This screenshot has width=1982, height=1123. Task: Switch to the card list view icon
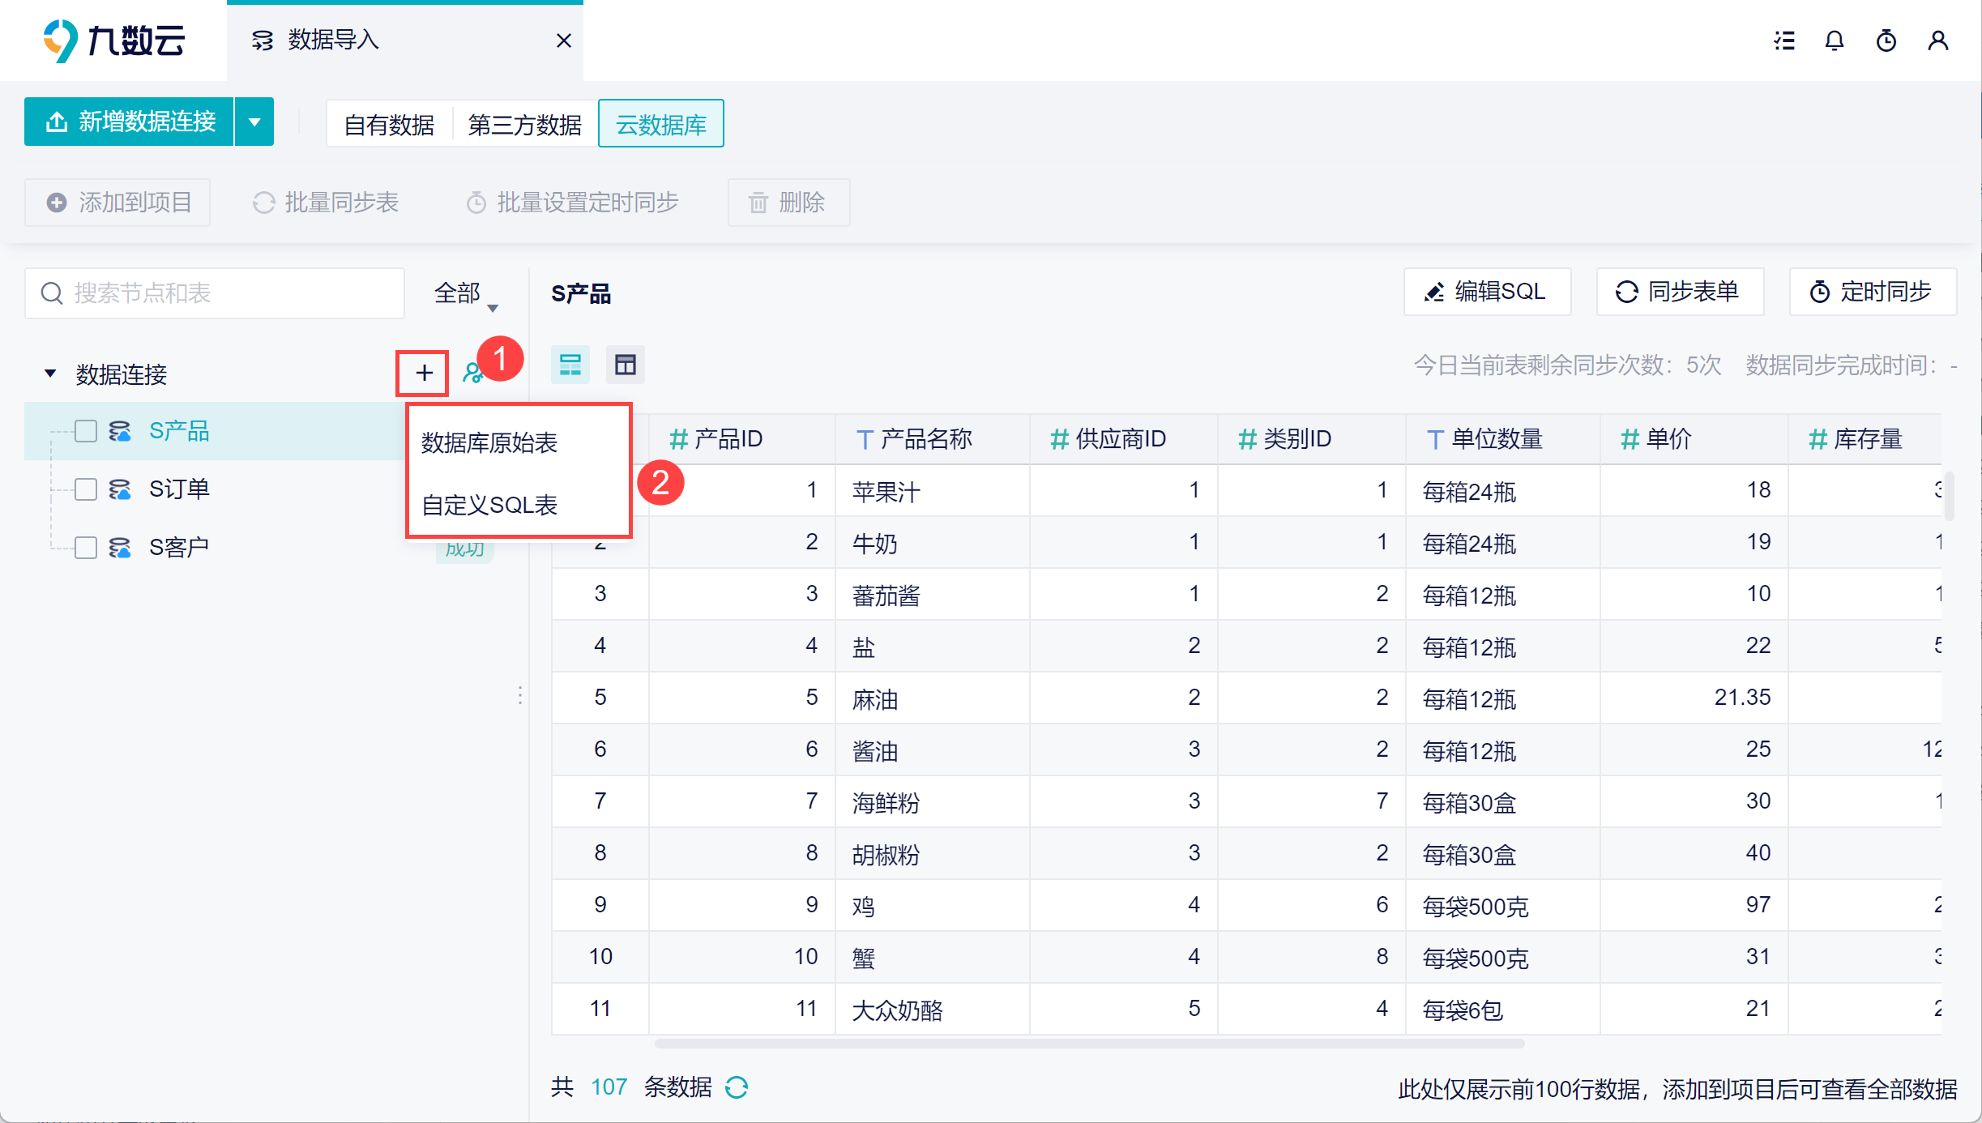click(x=570, y=365)
